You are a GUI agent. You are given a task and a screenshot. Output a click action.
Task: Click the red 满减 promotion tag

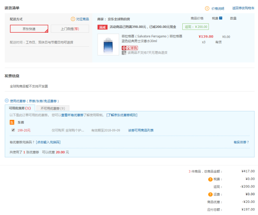pyautogui.click(x=102, y=27)
